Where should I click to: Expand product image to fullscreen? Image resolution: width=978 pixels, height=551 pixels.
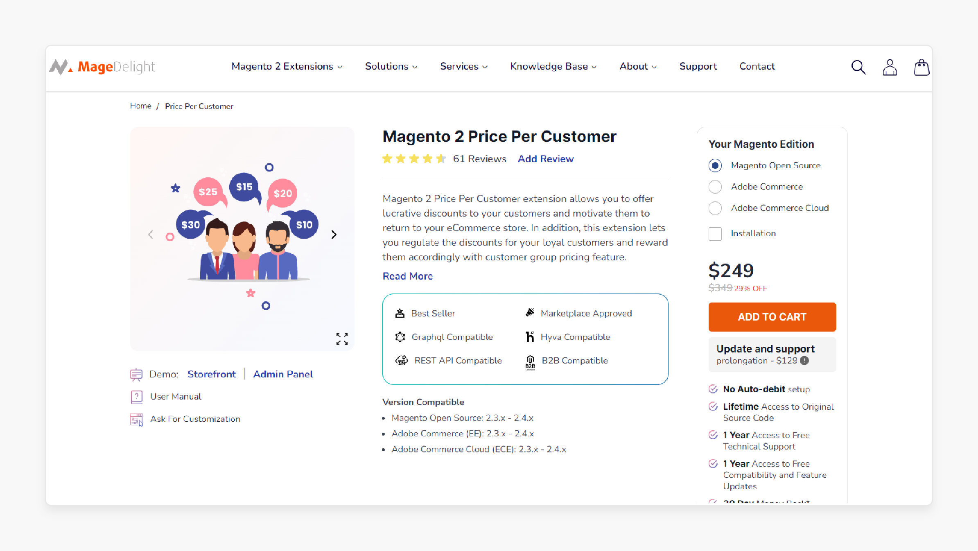[x=342, y=339]
